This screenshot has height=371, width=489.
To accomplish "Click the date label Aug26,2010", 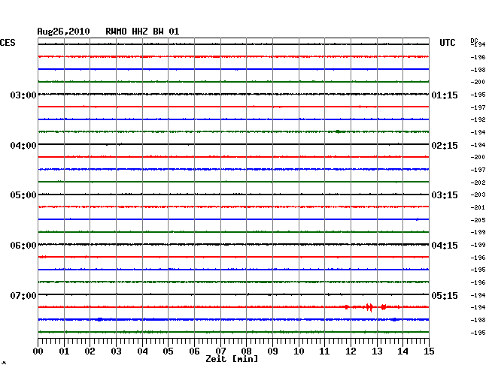I will [63, 32].
